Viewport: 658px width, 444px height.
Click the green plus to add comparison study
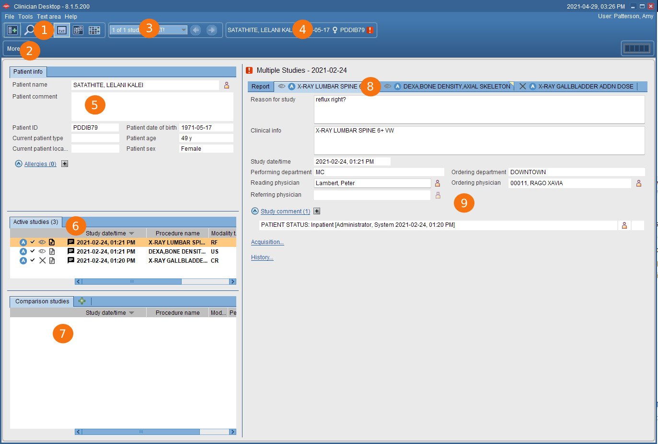coord(82,301)
